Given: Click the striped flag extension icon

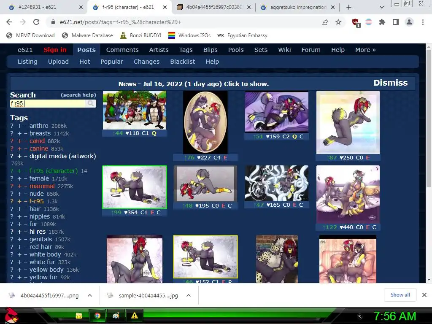Looking at the screenshot, I should click(x=369, y=22).
